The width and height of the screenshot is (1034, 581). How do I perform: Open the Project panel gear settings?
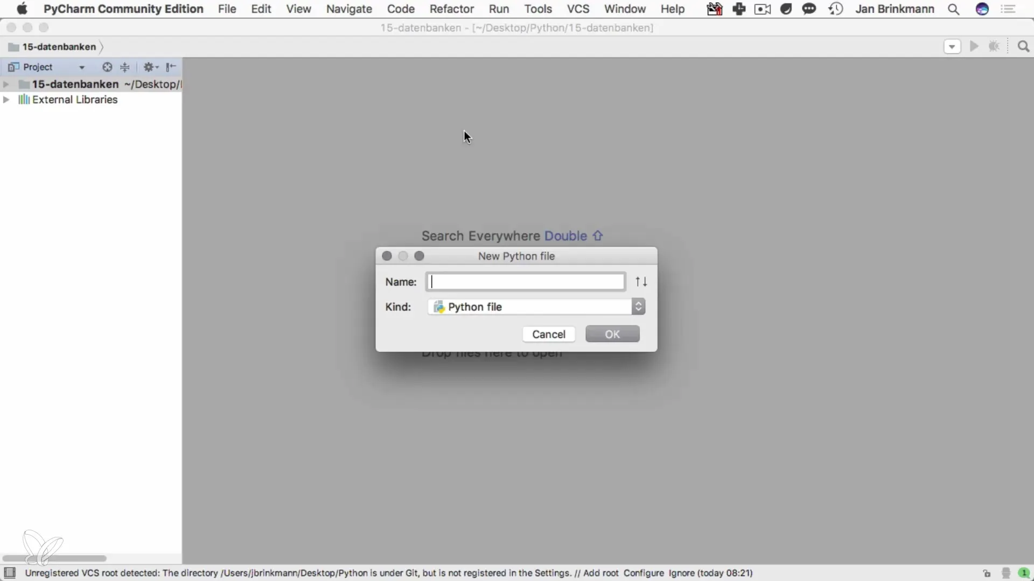150,67
